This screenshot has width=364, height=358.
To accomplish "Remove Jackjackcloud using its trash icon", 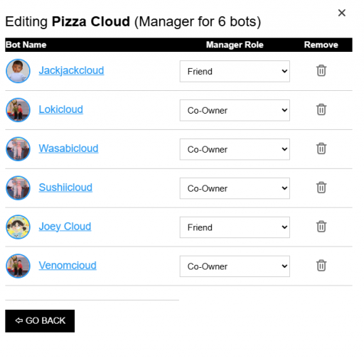I will click(x=321, y=70).
